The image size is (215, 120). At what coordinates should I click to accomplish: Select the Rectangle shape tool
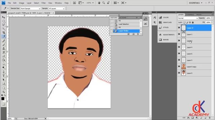tap(4, 84)
